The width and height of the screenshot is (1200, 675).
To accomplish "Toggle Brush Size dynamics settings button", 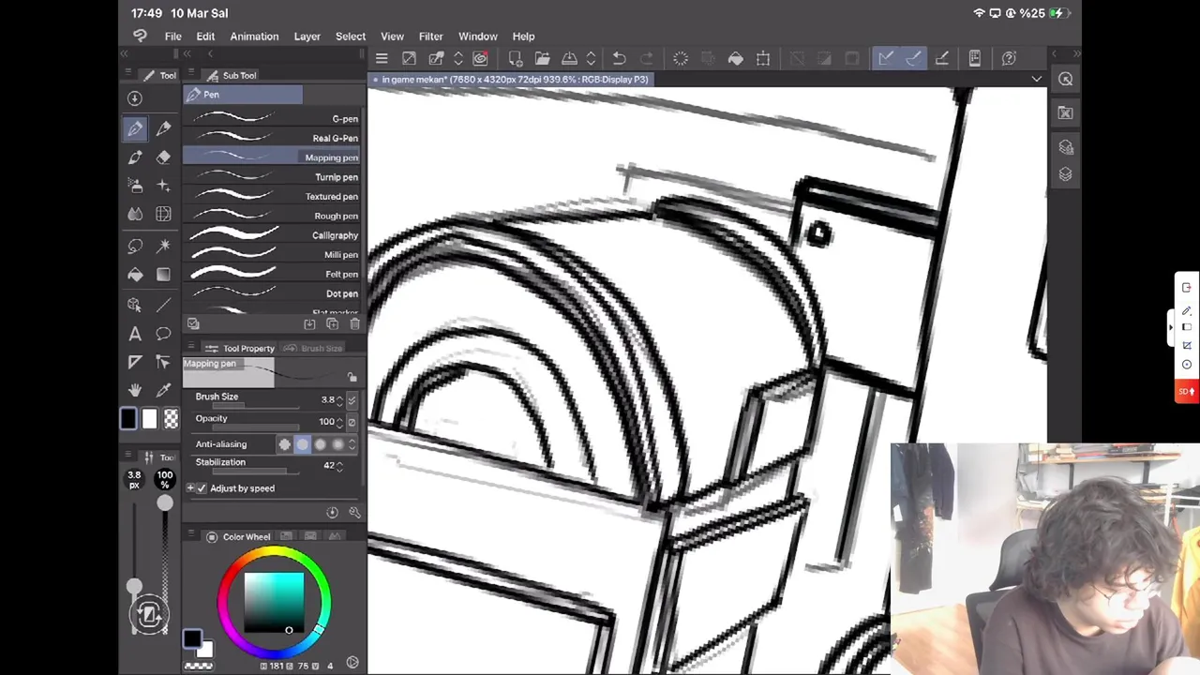I will pyautogui.click(x=352, y=400).
